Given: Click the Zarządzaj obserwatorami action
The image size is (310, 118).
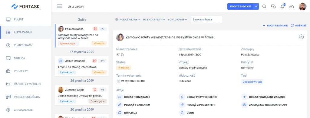Looking at the screenshot, I should tap(264, 105).
